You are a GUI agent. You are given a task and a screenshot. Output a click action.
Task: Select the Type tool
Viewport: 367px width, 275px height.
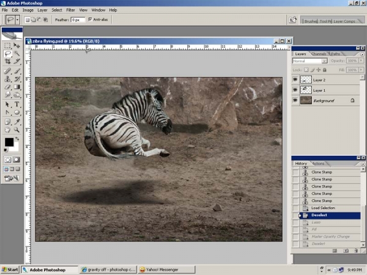click(17, 105)
